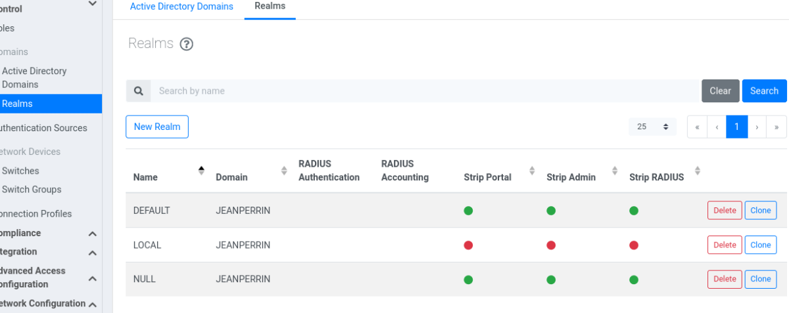Expand the Integration sidebar section
The width and height of the screenshot is (789, 313).
(x=93, y=253)
